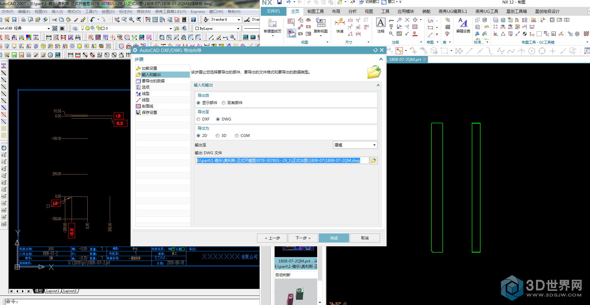Select the 2D export radio button
This screenshot has height=305, width=590.
click(198, 136)
